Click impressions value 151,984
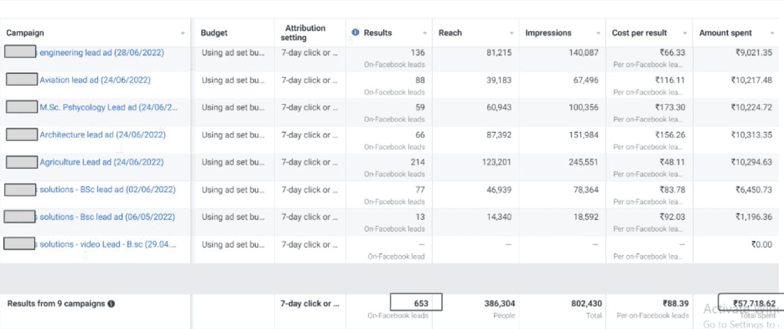This screenshot has height=329, width=784. (582, 135)
